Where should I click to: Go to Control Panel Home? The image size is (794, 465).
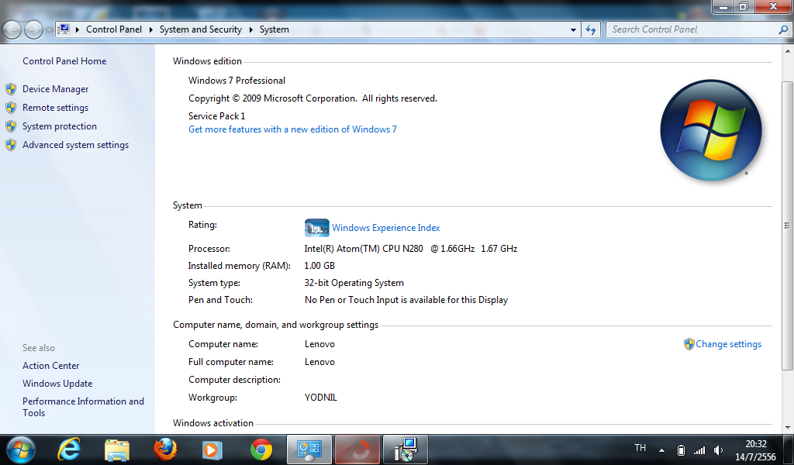coord(64,61)
